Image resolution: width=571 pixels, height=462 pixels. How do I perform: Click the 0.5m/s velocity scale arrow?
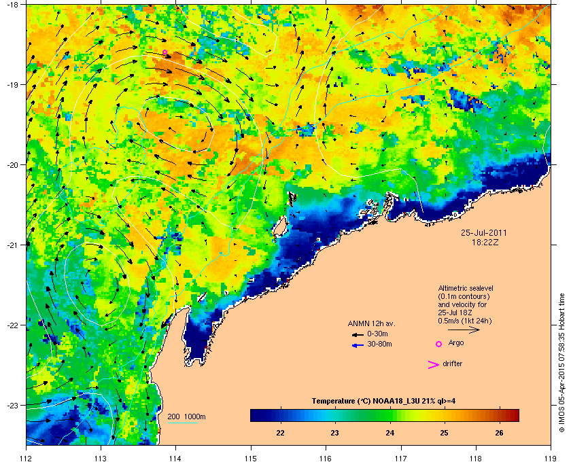point(464,330)
